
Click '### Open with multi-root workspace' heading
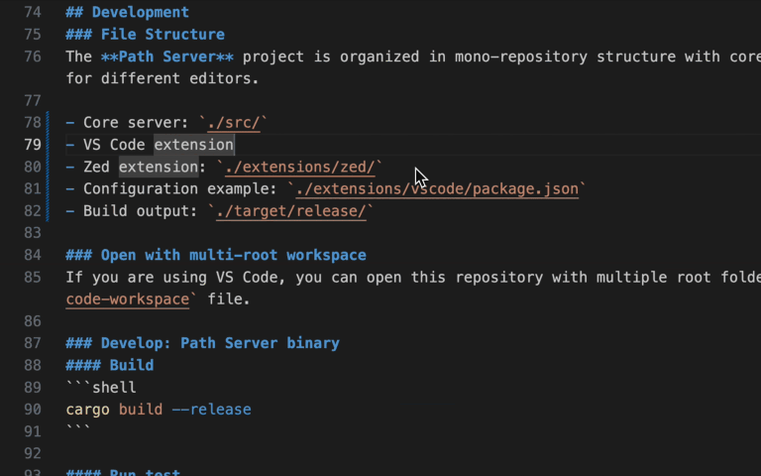coord(216,255)
